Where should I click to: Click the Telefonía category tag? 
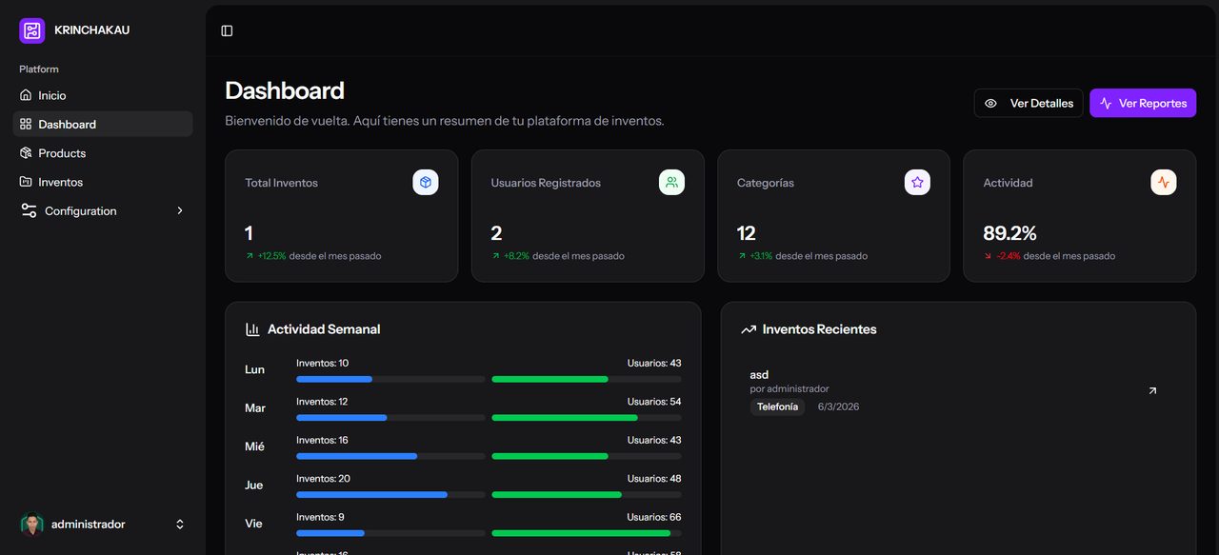(777, 406)
